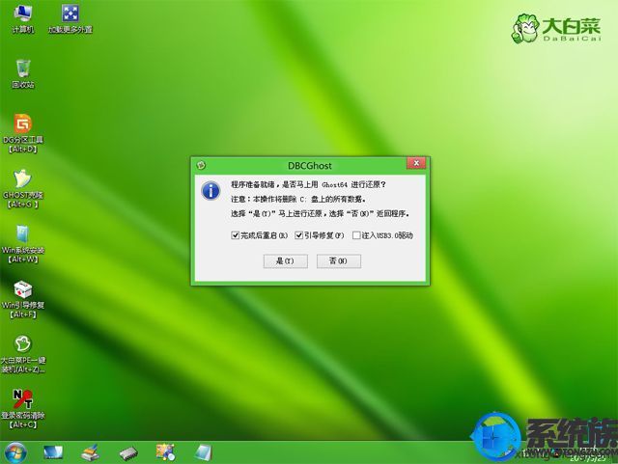Viewport: 618px width, 464px height.
Task: Launch the GHOST克隆 desktop icon
Action: 23,189
